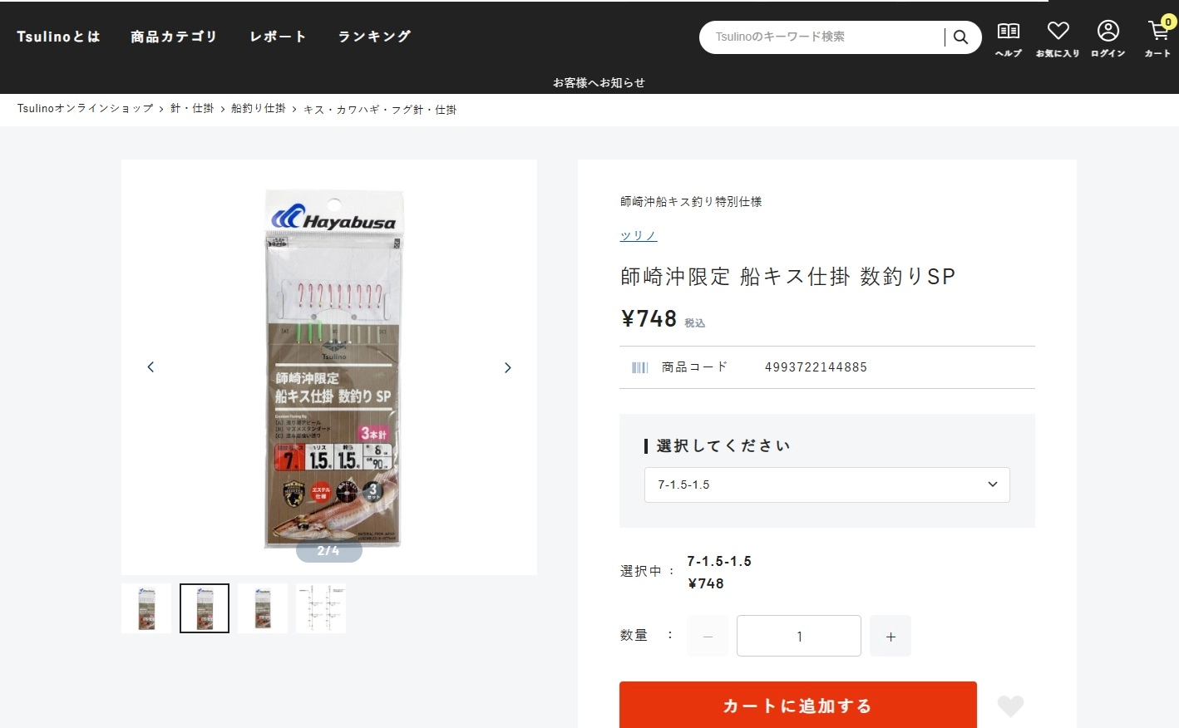1179x728 pixels.
Task: Select the first product thumbnail
Action: 146,608
